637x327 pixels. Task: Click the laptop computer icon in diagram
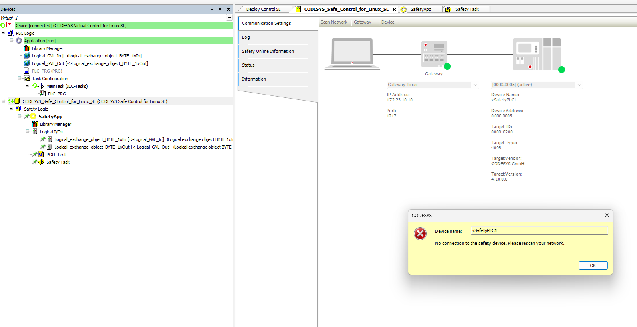point(352,54)
